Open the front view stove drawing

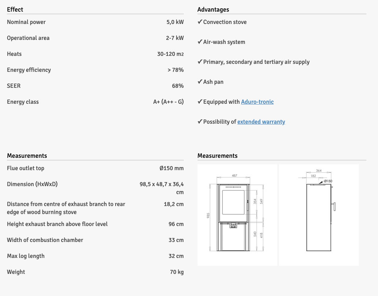(x=237, y=215)
